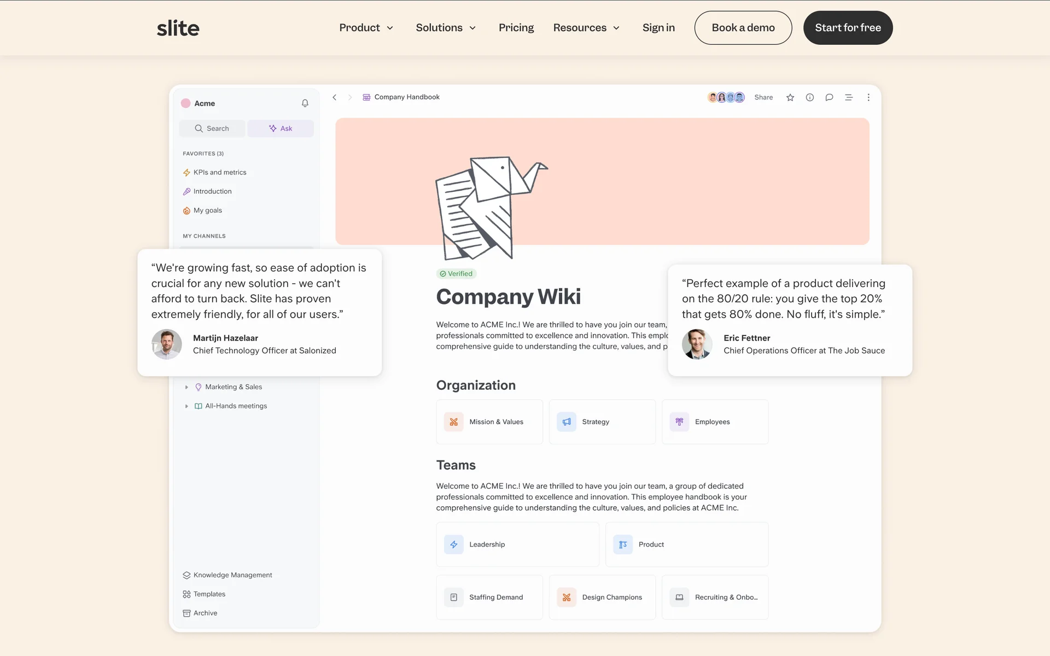Go back with the left arrow

(x=335, y=97)
